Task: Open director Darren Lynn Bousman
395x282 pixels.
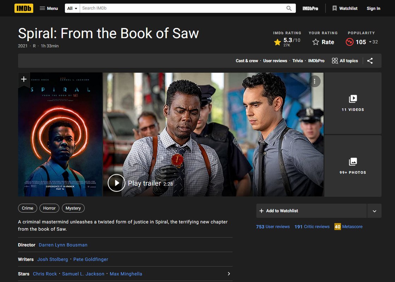Action: pyautogui.click(x=63, y=245)
